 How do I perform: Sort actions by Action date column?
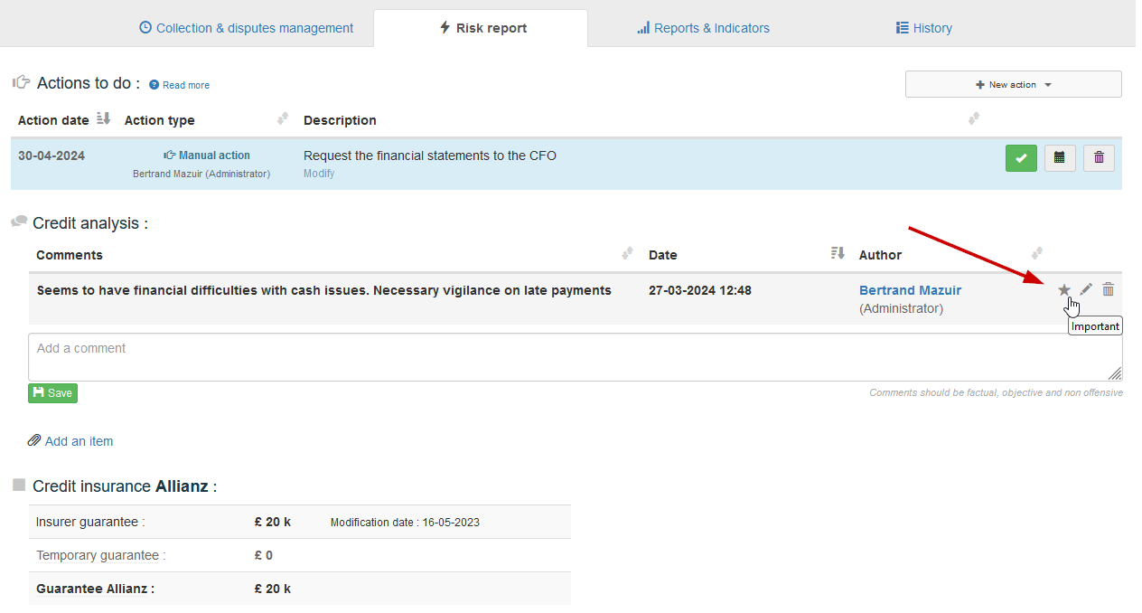click(x=103, y=119)
